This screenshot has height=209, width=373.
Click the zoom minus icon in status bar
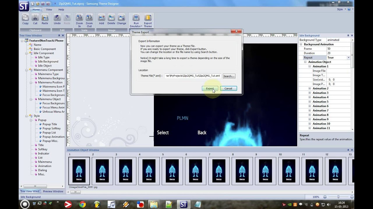[325, 197]
